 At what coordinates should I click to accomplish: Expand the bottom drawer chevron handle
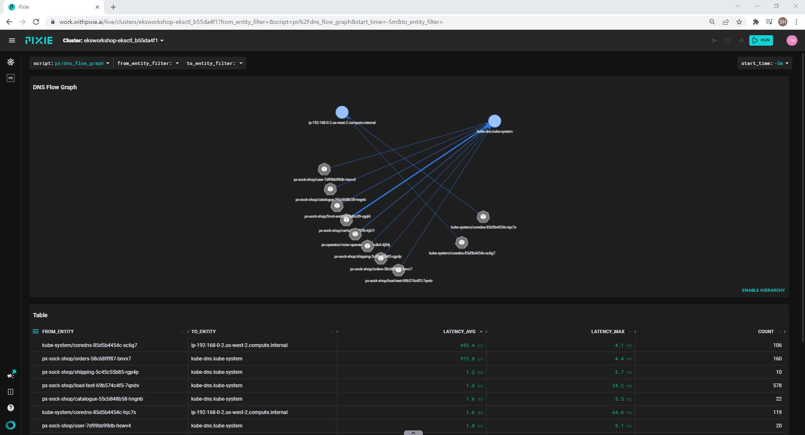coord(413,432)
